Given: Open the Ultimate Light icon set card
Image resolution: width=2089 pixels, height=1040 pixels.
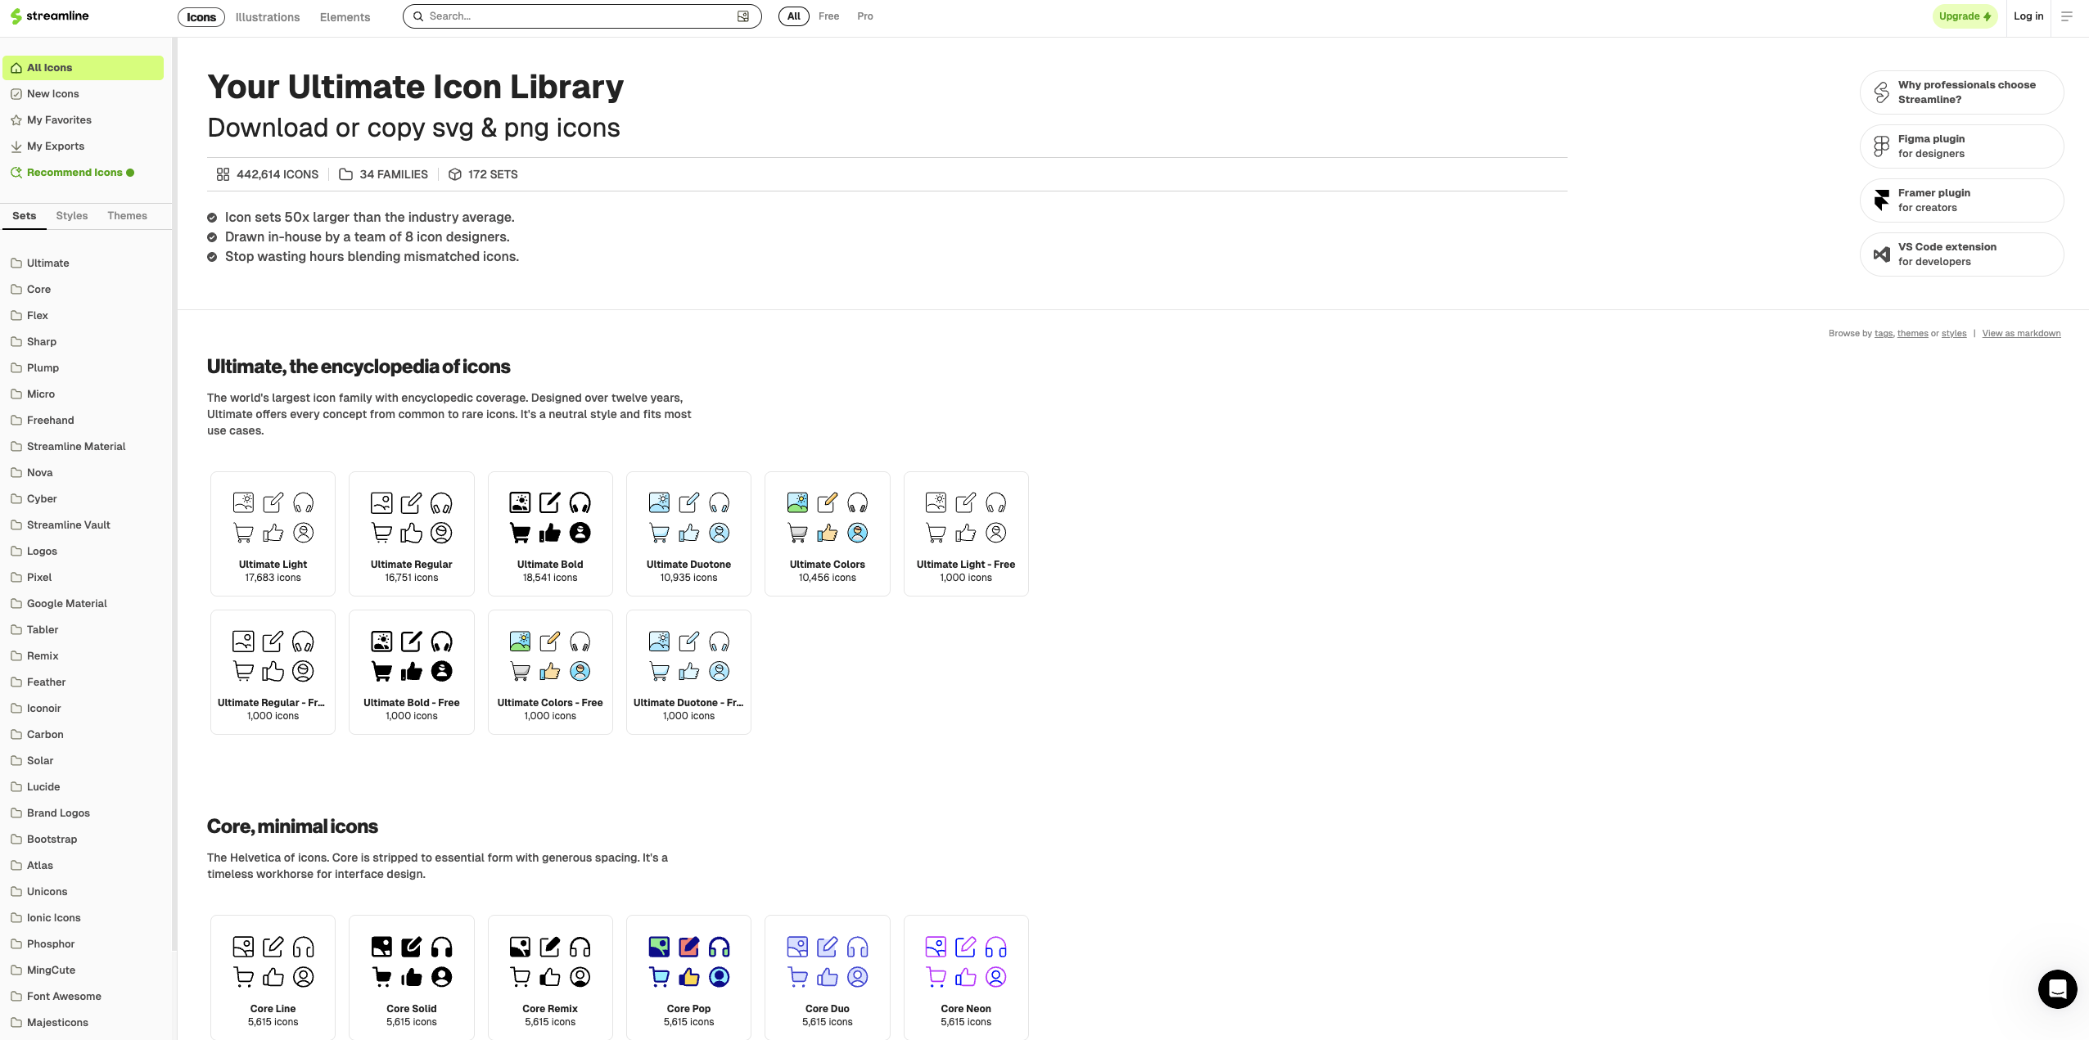Looking at the screenshot, I should [273, 534].
